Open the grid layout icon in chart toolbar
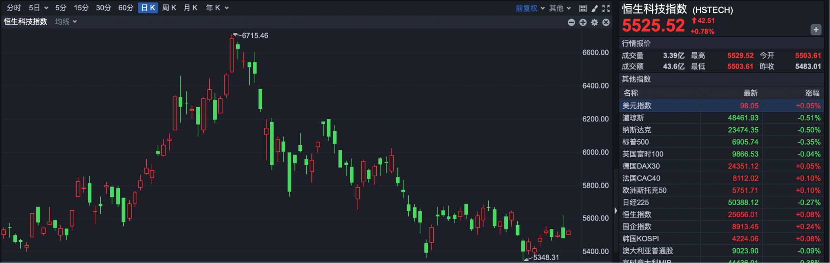This screenshot has width=830, height=263. (583, 8)
